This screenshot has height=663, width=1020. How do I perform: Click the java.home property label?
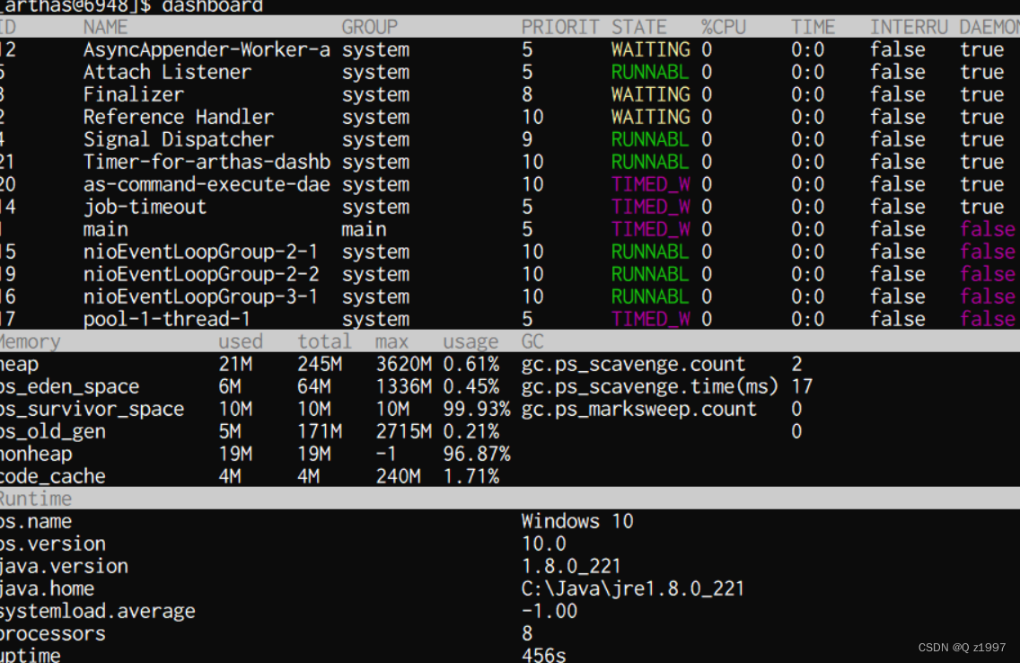coord(47,588)
